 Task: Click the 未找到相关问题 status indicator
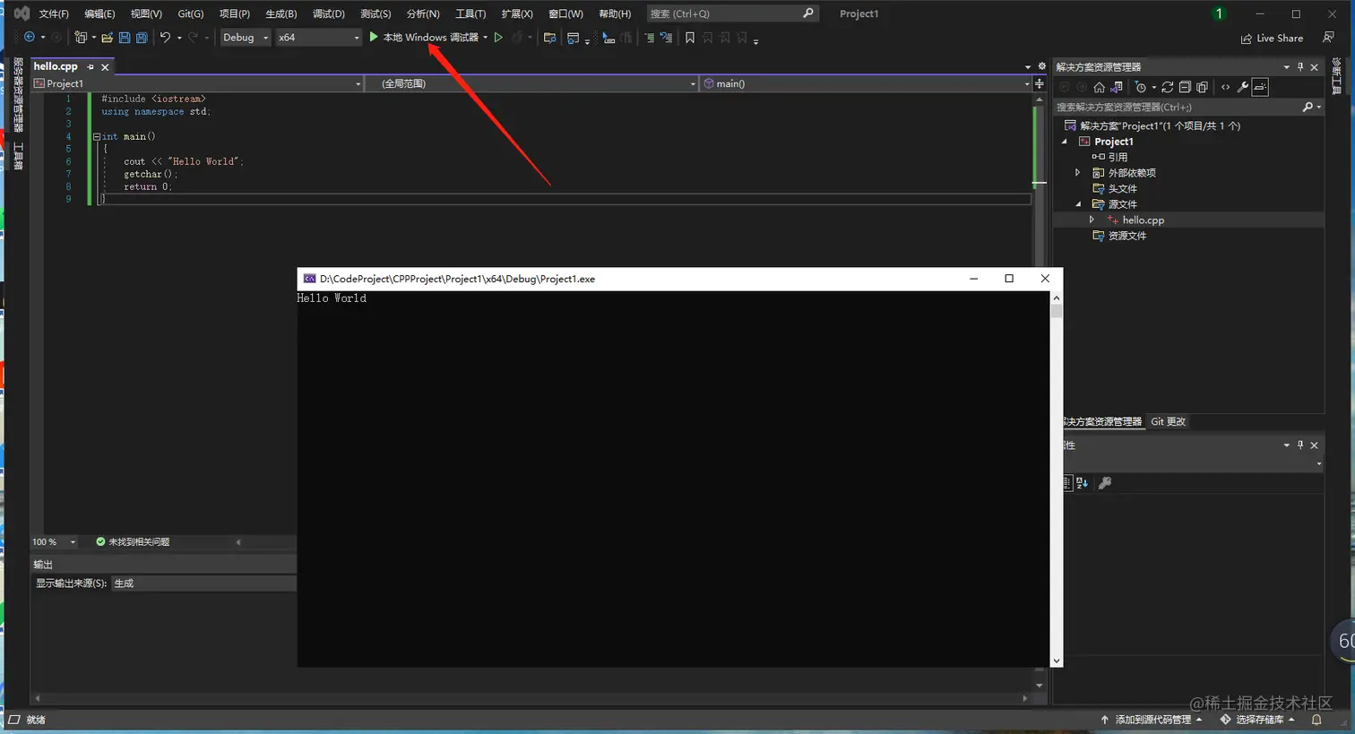[133, 542]
